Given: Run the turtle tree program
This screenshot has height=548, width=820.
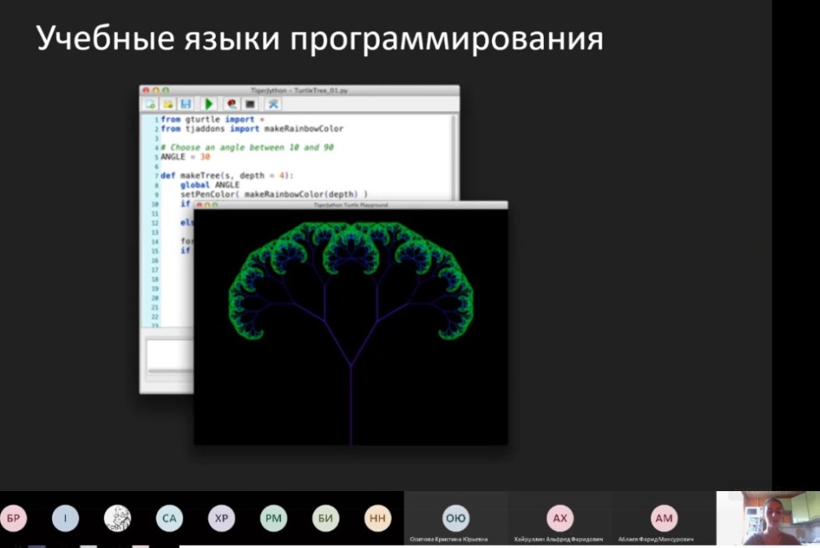Looking at the screenshot, I should 208,105.
